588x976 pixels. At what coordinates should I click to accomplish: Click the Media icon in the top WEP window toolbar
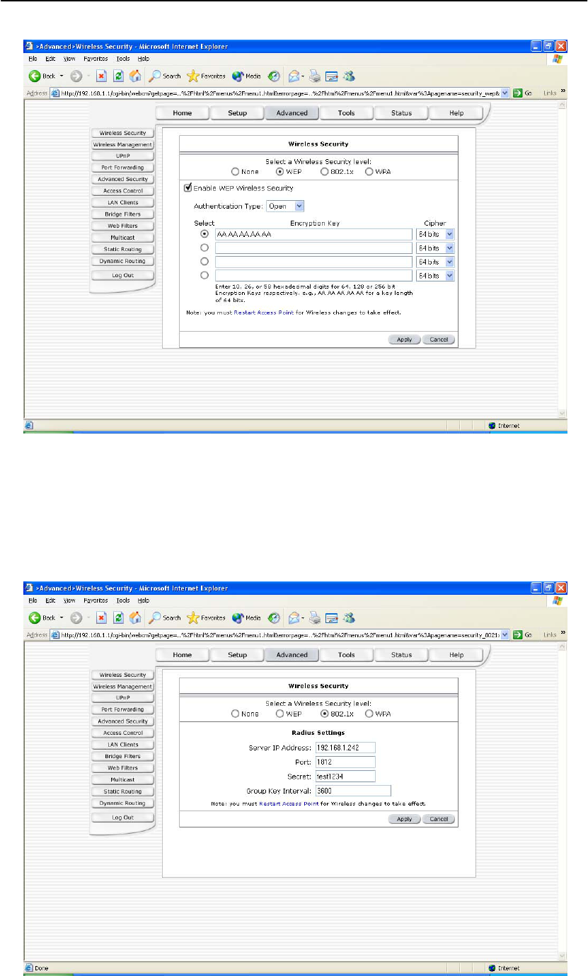pyautogui.click(x=237, y=76)
